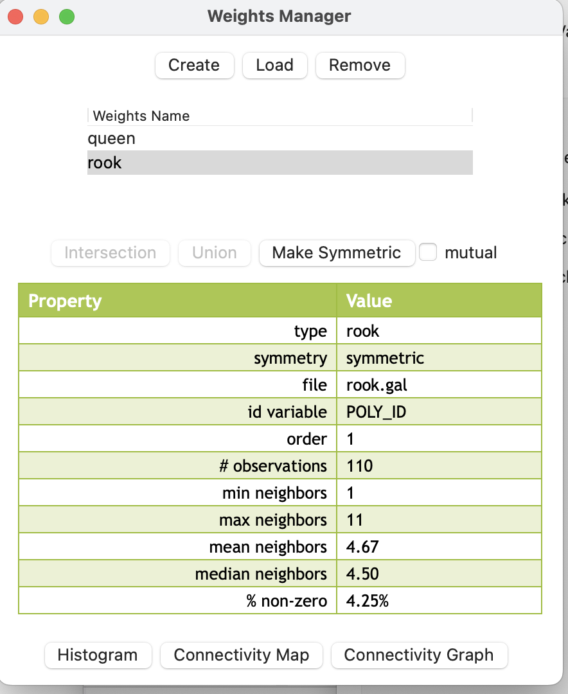Select the rook.gal file value cell
Screen dimensions: 568x694
click(x=439, y=385)
